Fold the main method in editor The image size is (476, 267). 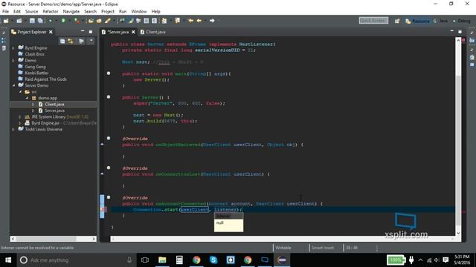point(109,73)
